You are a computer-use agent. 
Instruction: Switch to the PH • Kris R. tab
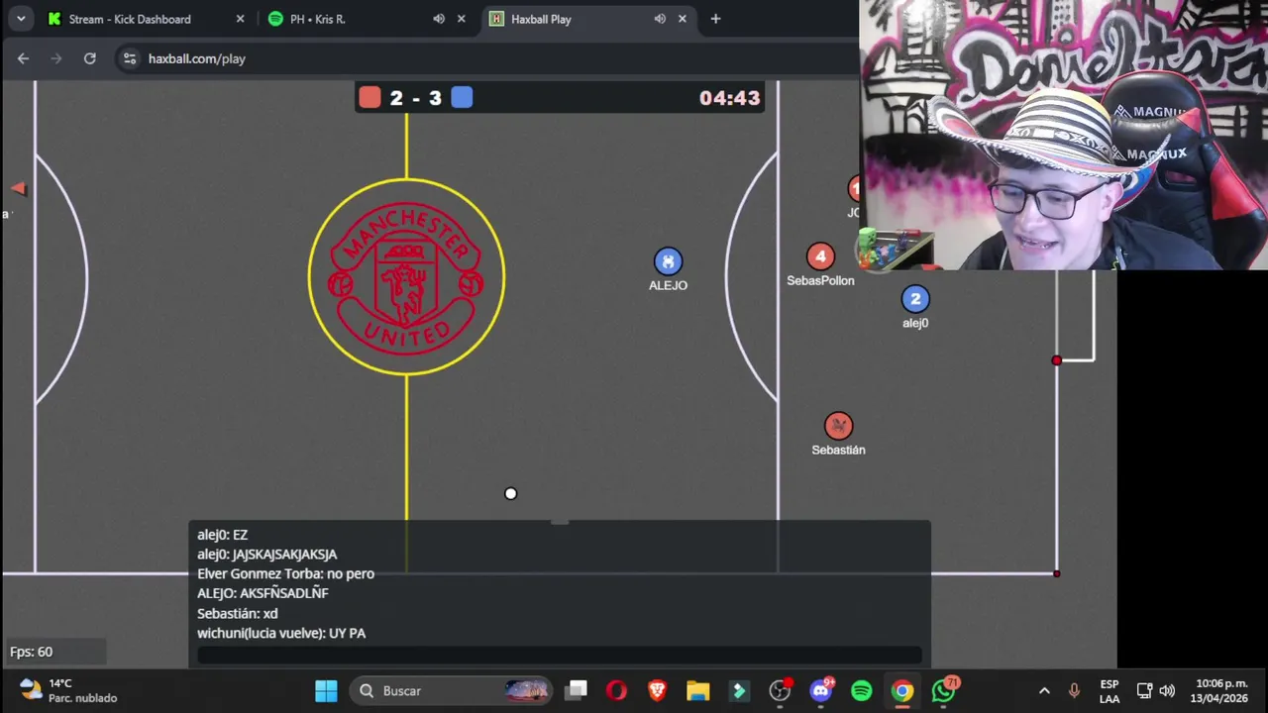click(317, 19)
